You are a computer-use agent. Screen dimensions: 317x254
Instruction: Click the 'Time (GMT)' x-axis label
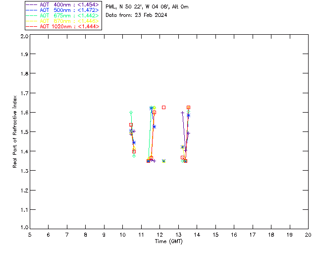tap(168, 242)
